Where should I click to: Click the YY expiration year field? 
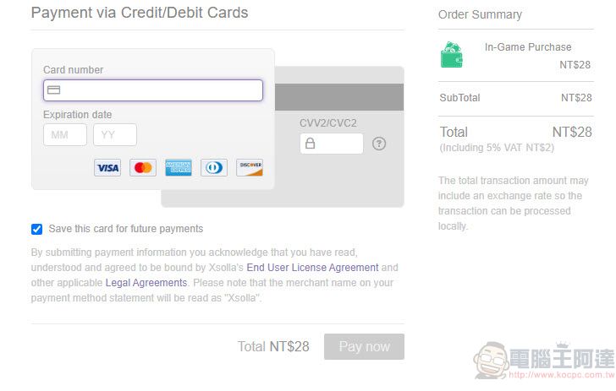pyautogui.click(x=115, y=135)
